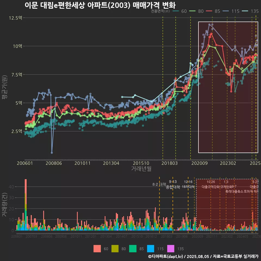
Task: Click the salmon 60 swatch in volume legend
Action: 97,249
